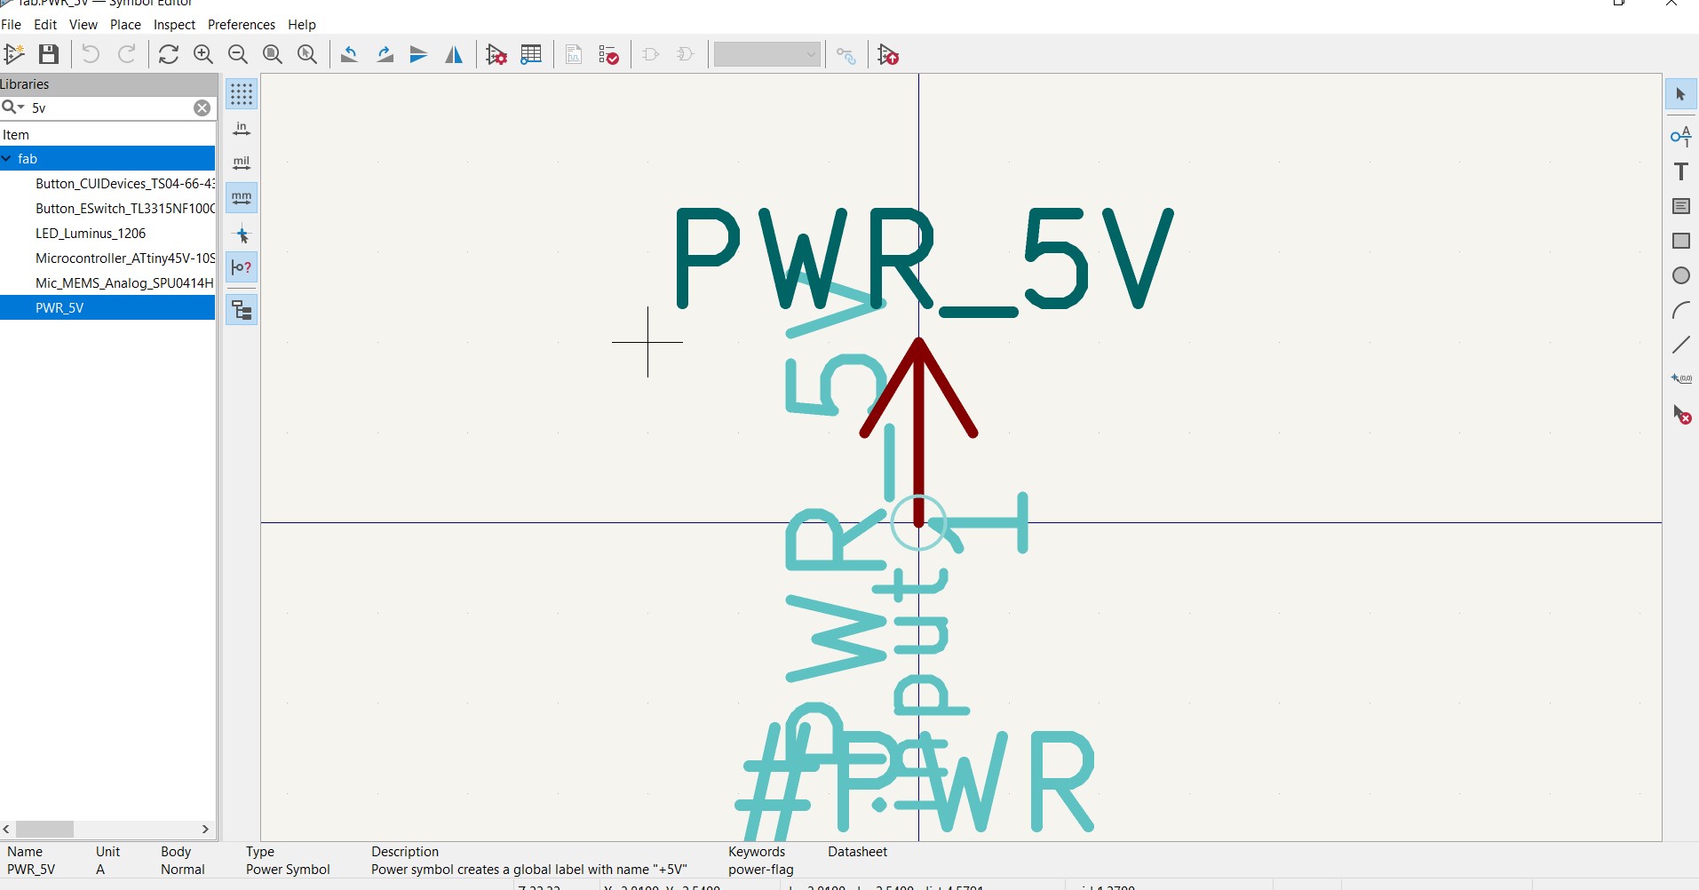
Task: Open the Edit menu
Action: pos(45,25)
